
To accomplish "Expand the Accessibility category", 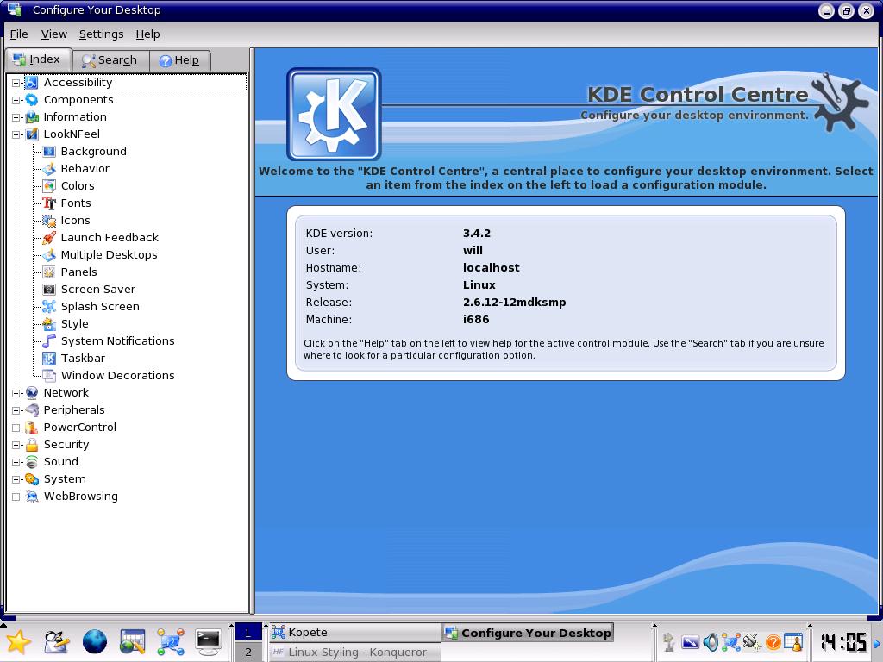I will pyautogui.click(x=16, y=84).
